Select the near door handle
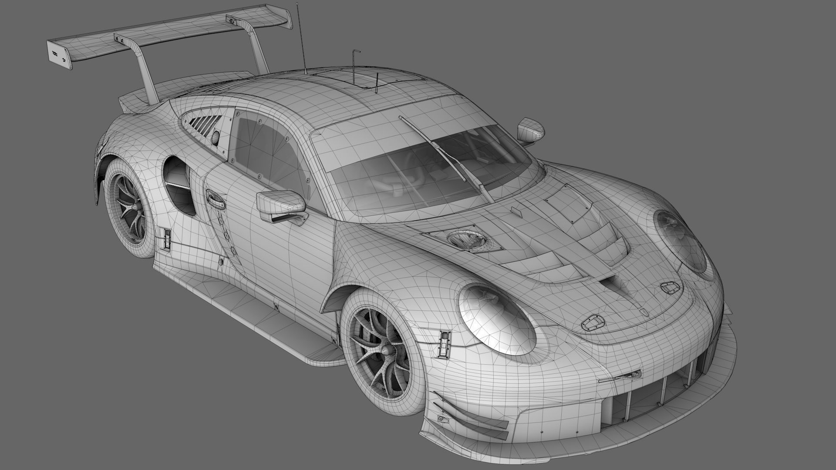Viewport: 836px width, 470px height. (x=215, y=199)
